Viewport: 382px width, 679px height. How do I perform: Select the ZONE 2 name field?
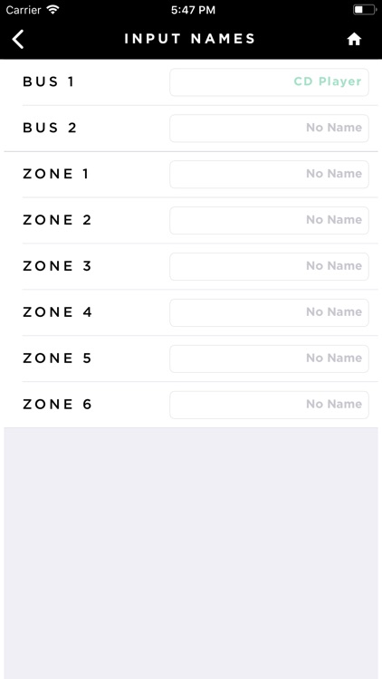pos(269,220)
